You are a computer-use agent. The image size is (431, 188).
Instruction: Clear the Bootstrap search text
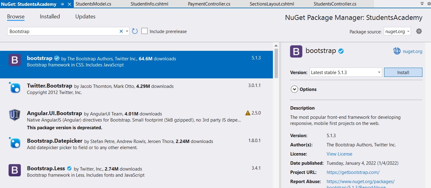[121, 31]
